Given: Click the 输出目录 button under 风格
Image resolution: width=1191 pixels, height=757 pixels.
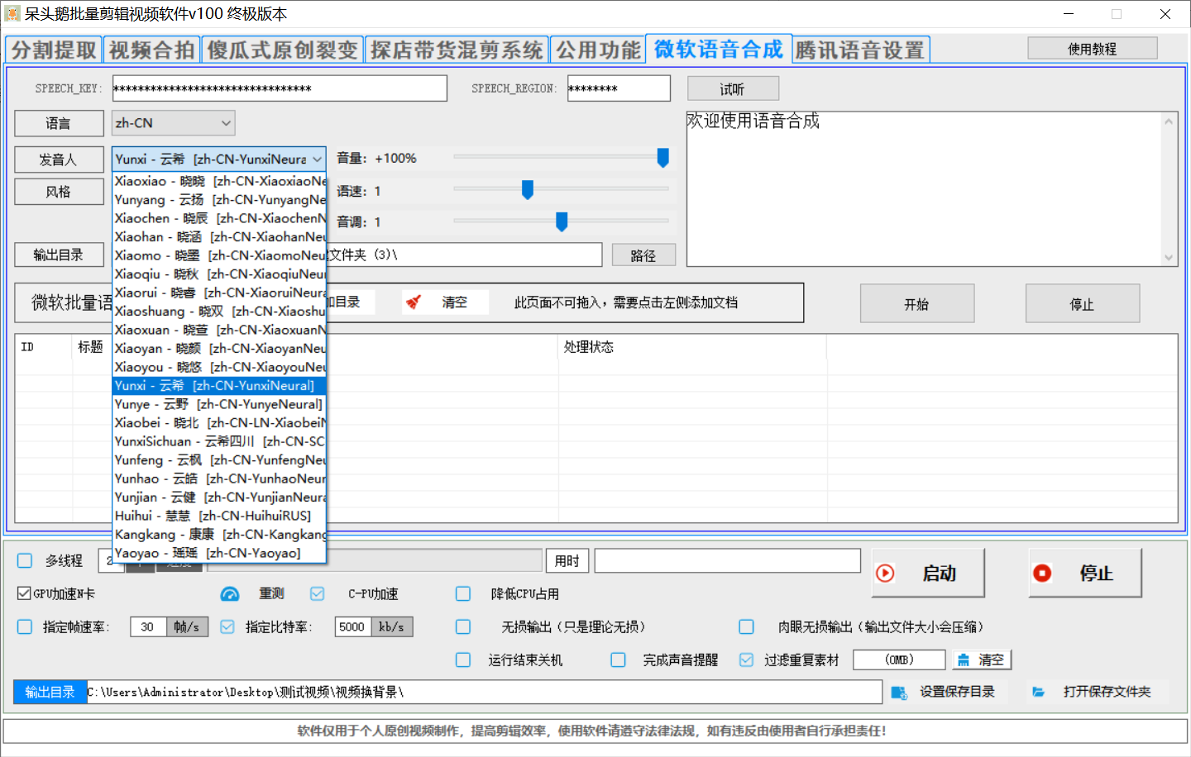Looking at the screenshot, I should [59, 255].
